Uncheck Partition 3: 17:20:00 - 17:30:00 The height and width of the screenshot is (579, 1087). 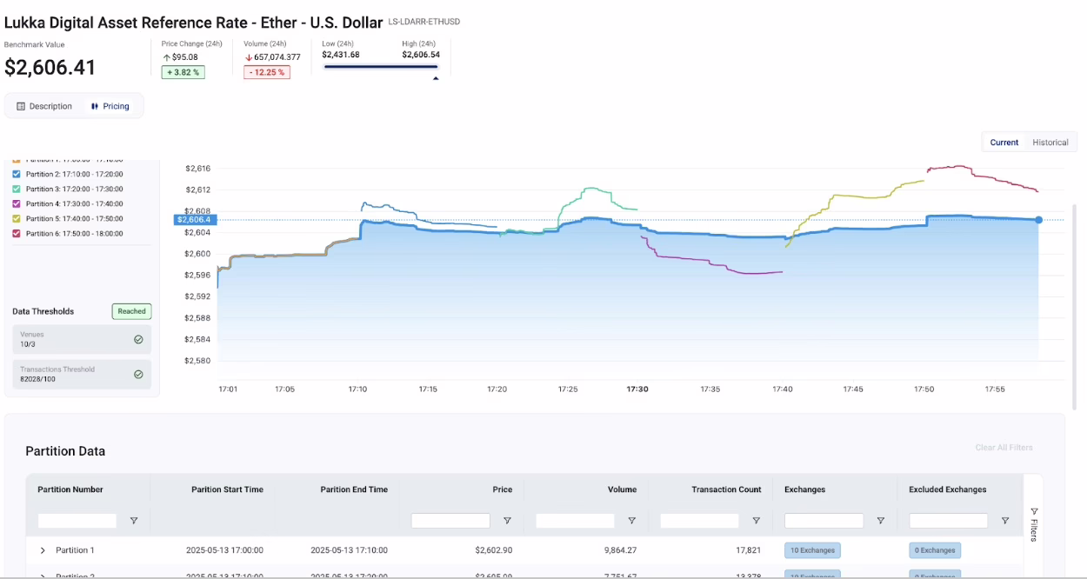point(17,189)
